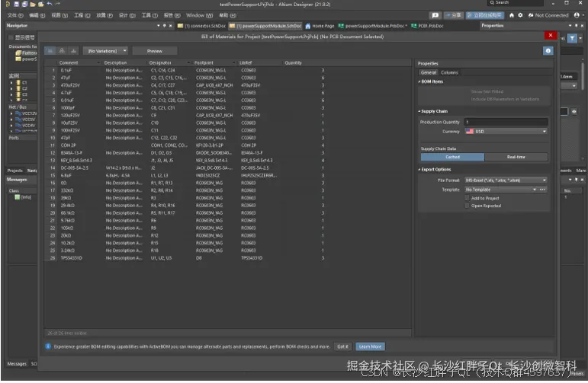Collapse the Supply Chain section

click(x=419, y=111)
